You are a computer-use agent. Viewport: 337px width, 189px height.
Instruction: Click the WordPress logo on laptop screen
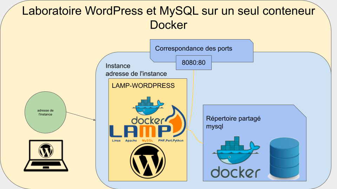tap(46, 150)
